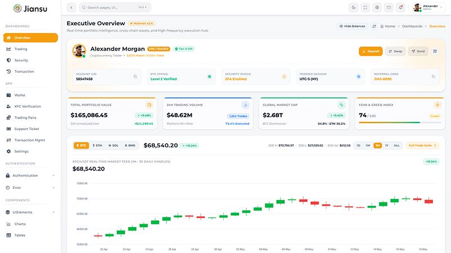451x253 pixels.
Task: Toggle Hide Balances eye button
Action: [352, 26]
